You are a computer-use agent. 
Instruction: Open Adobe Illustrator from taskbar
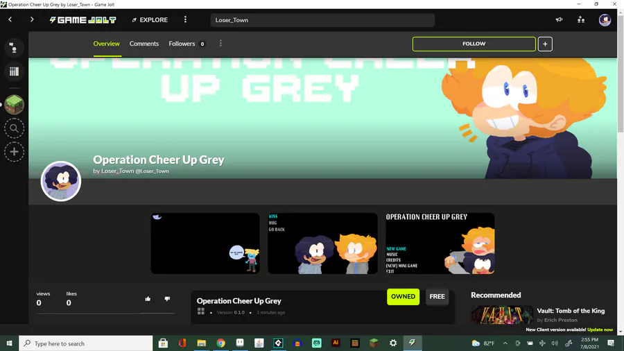tap(336, 343)
